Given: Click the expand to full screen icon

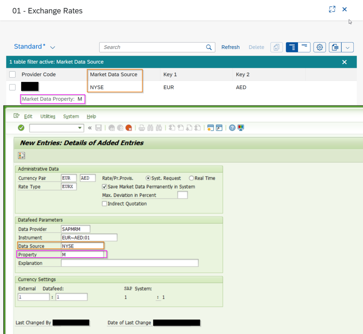Looking at the screenshot, I should tap(332, 9).
